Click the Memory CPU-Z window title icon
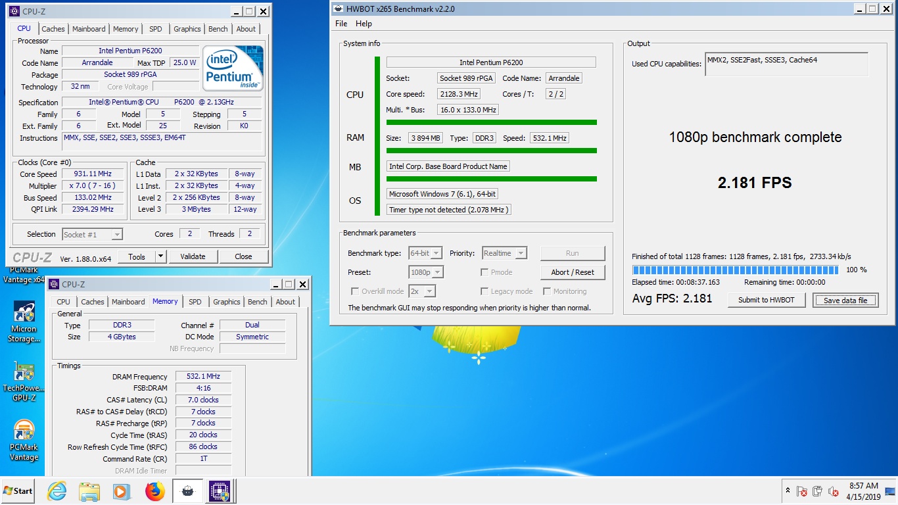The image size is (898, 505). pyautogui.click(x=53, y=284)
